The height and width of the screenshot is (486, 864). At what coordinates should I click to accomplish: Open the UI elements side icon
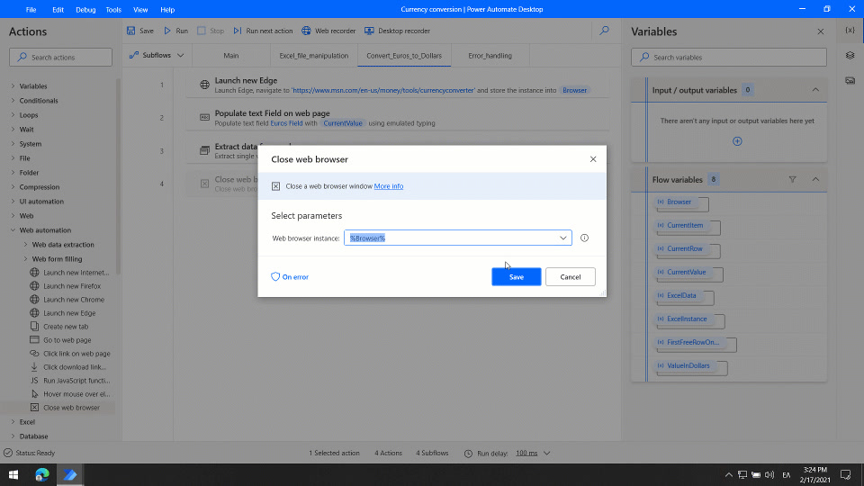(x=850, y=56)
